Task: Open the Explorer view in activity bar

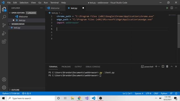Action: pyautogui.click(x=4, y=9)
